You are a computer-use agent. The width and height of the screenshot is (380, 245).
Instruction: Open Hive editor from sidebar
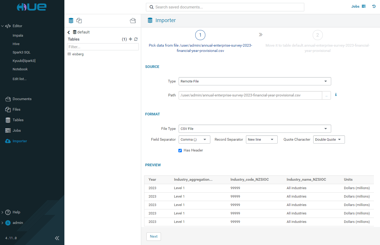(x=16, y=44)
